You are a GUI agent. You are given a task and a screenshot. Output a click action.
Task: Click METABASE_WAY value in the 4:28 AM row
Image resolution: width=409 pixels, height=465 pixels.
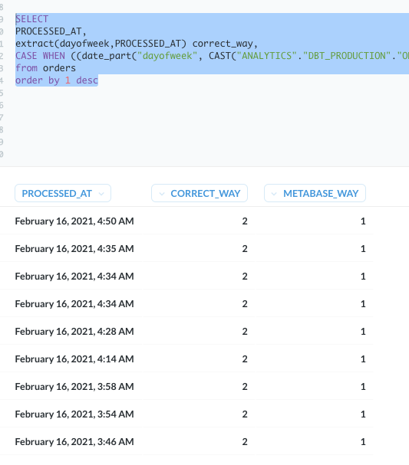coord(363,331)
